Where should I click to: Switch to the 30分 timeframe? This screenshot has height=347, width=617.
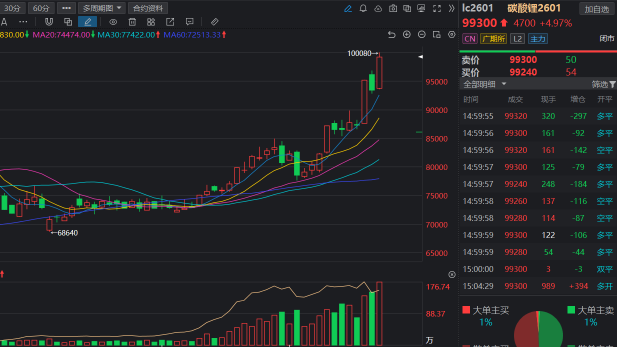(12, 8)
